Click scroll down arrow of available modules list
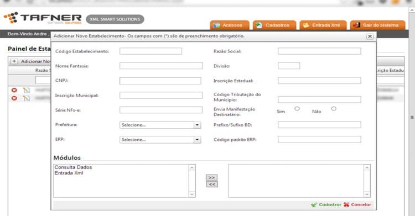The image size is (415, 216). (x=192, y=194)
